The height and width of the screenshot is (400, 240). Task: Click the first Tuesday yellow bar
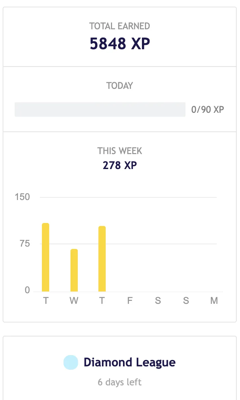pos(46,257)
